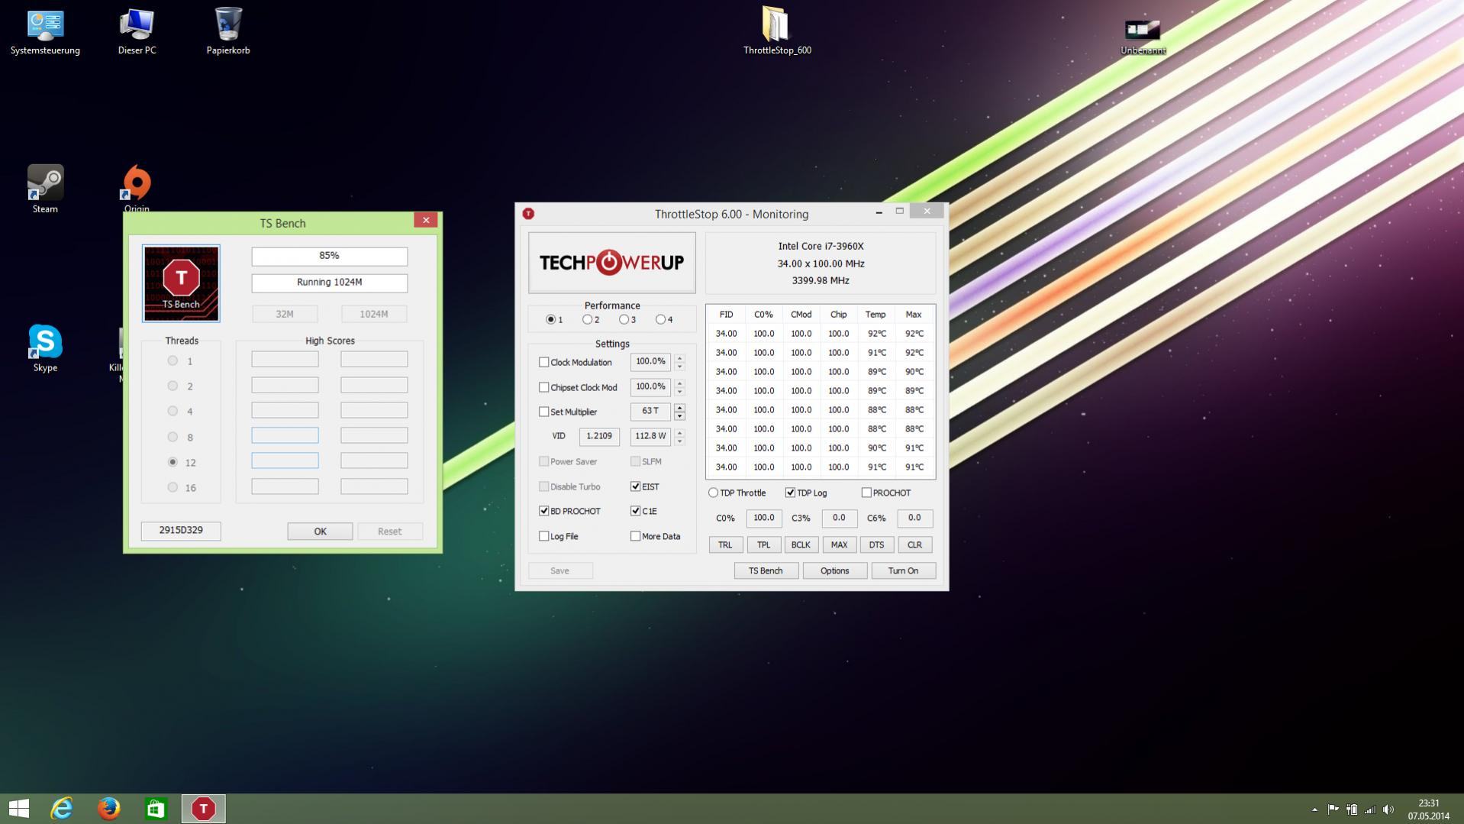Click the CLR button
This screenshot has width=1464, height=824.
[914, 544]
